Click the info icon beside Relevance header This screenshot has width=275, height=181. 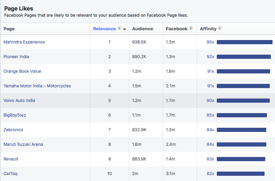click(x=120, y=28)
